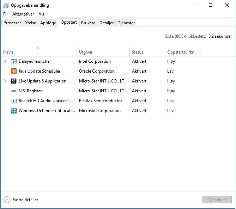Viewport: 236px width, 209px height.
Task: Maximize the Oppgavebehandling window
Action: [x=211, y=5]
